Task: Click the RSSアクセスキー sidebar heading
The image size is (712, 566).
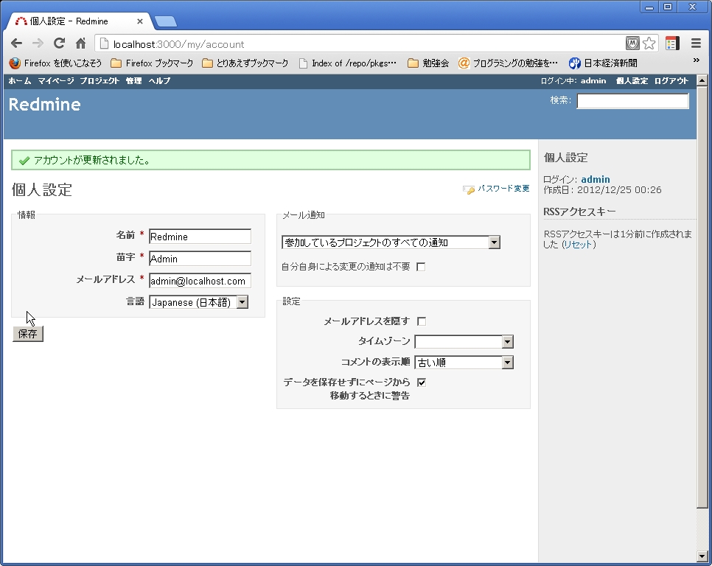Action: click(579, 212)
